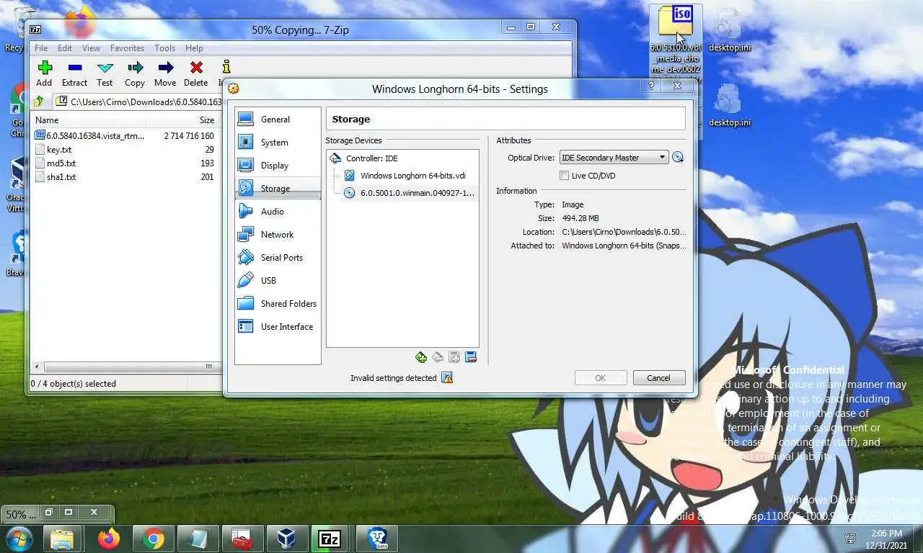Viewport: 923px width, 553px height.
Task: Click the invalid settings warning icon
Action: [447, 378]
